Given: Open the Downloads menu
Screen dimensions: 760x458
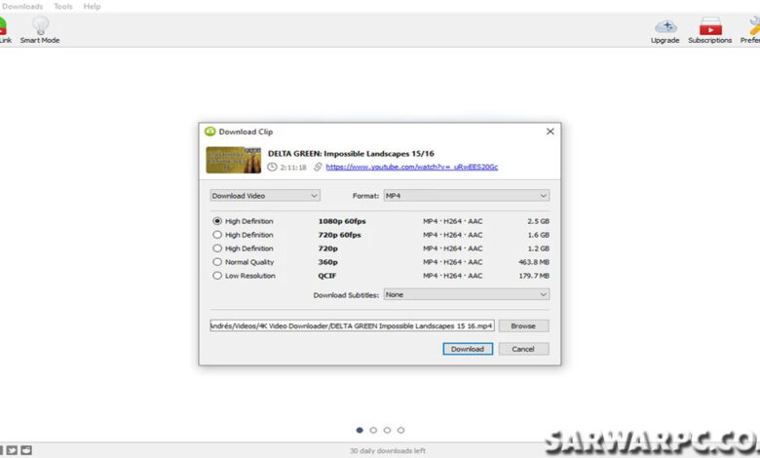Looking at the screenshot, I should [x=22, y=6].
